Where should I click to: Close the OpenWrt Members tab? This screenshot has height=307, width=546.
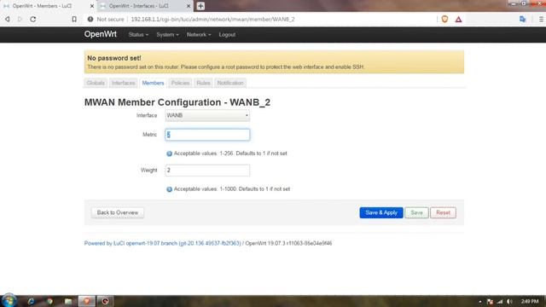click(x=92, y=6)
